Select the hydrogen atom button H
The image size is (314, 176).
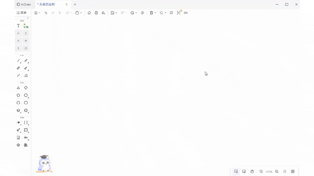pos(18,33)
